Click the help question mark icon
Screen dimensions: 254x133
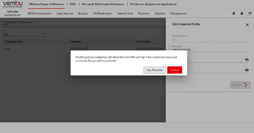[x=234, y=13]
